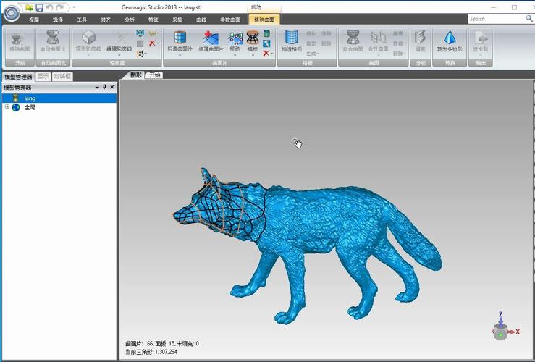The width and height of the screenshot is (535, 362).
Task: Open the 工具 ribbon tab
Action: pyautogui.click(x=82, y=20)
